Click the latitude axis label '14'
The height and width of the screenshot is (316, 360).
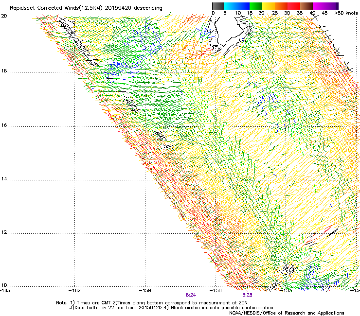(4, 179)
